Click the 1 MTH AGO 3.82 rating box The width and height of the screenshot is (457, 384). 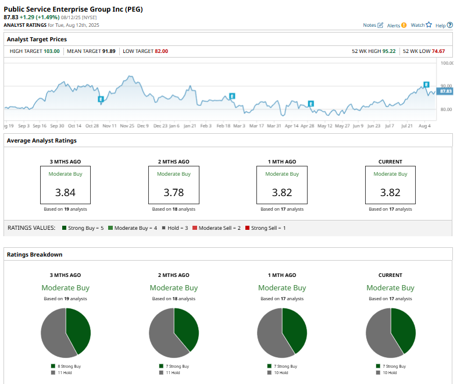[282, 185]
